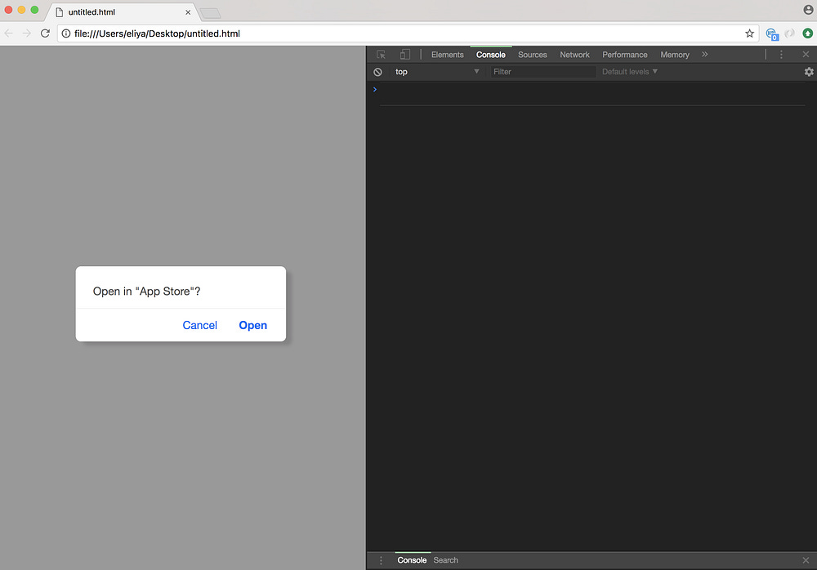Switch to the Memory tab
The height and width of the screenshot is (570, 817).
pos(675,55)
